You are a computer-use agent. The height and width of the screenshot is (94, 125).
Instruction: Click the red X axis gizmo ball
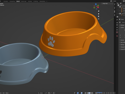point(98,7)
